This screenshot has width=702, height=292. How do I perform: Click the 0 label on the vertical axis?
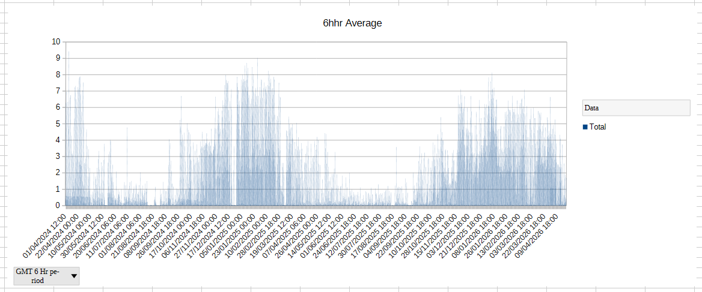[x=58, y=206]
